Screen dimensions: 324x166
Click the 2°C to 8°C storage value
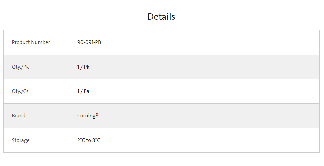tap(89, 140)
